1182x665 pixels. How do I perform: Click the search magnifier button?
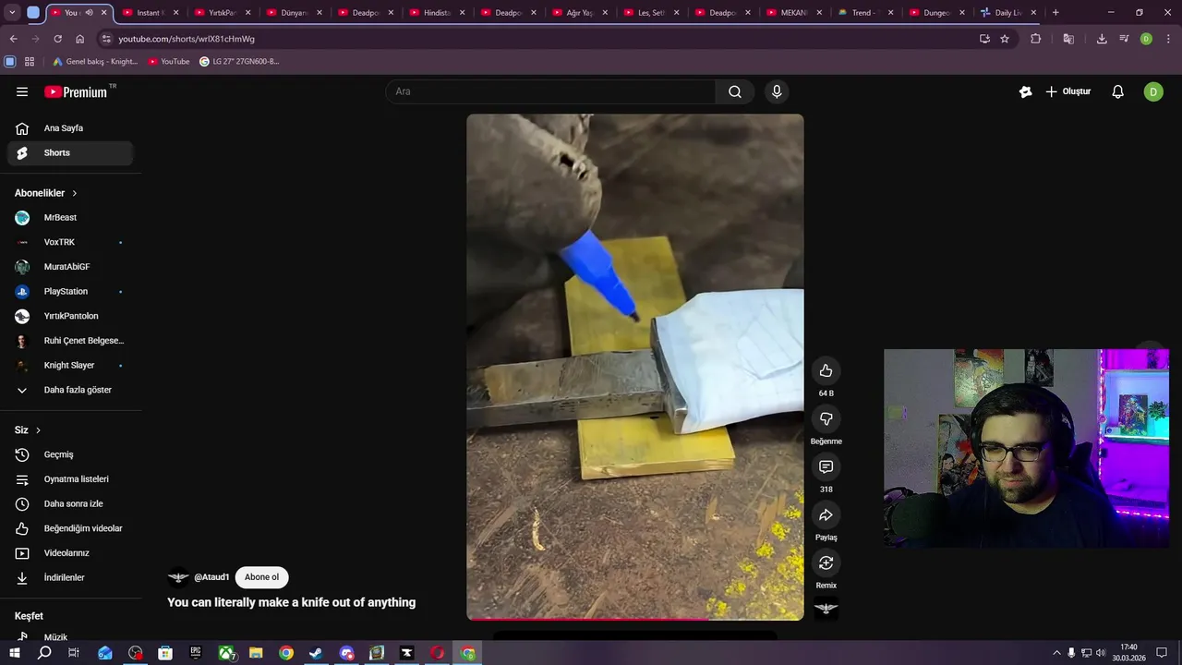click(x=735, y=91)
